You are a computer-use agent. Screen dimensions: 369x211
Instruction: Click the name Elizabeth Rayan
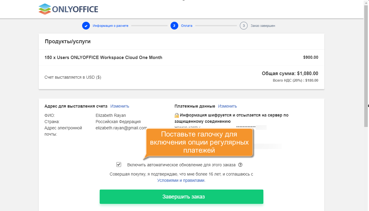(x=111, y=115)
